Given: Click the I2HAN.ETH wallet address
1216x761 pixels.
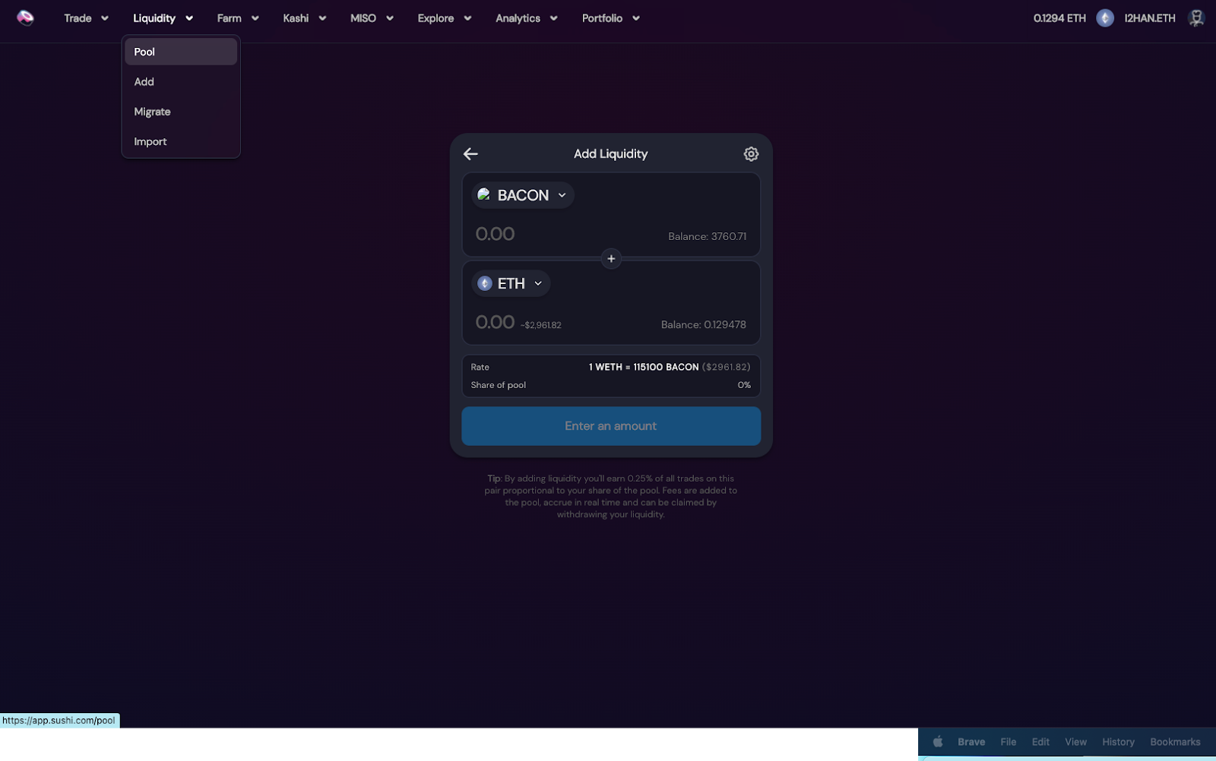Looking at the screenshot, I should tap(1150, 18).
